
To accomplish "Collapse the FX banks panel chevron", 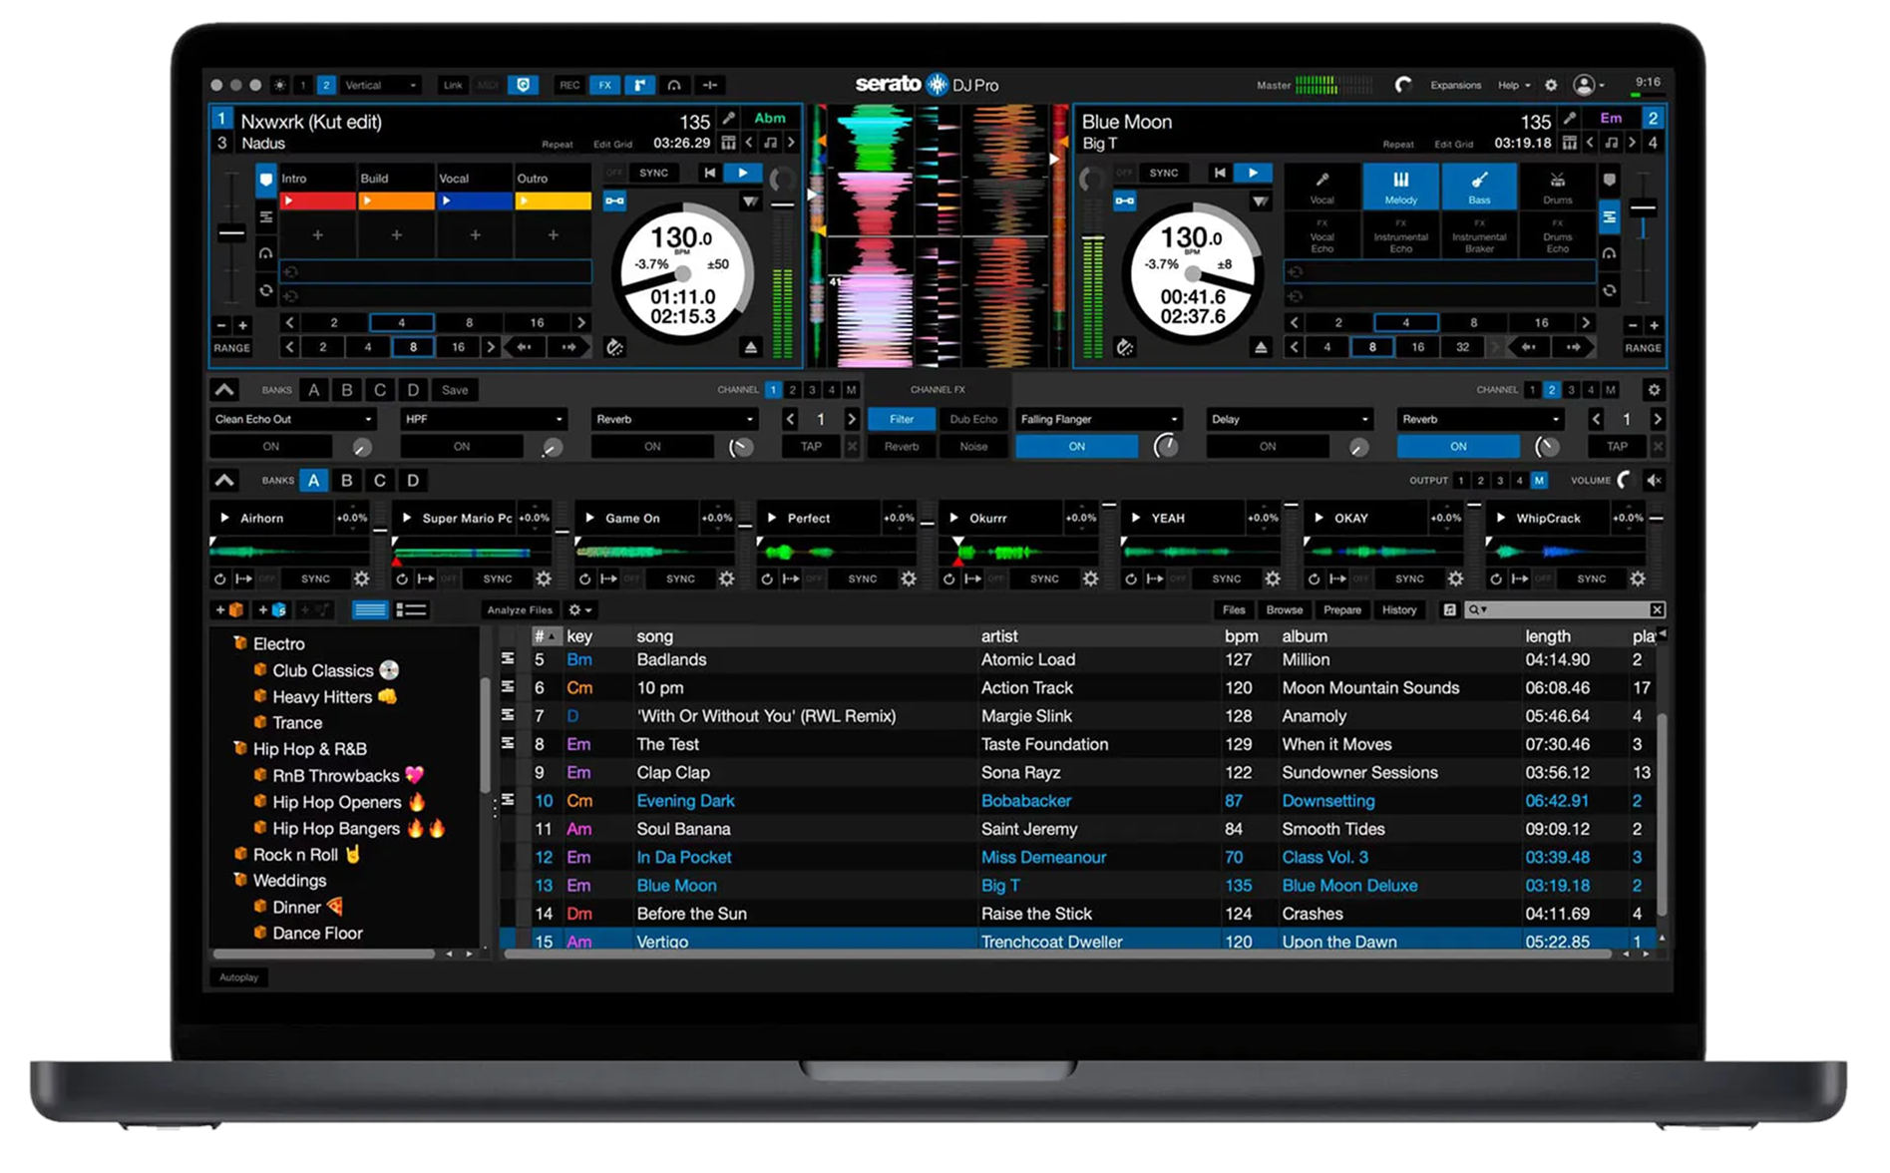I will [224, 390].
